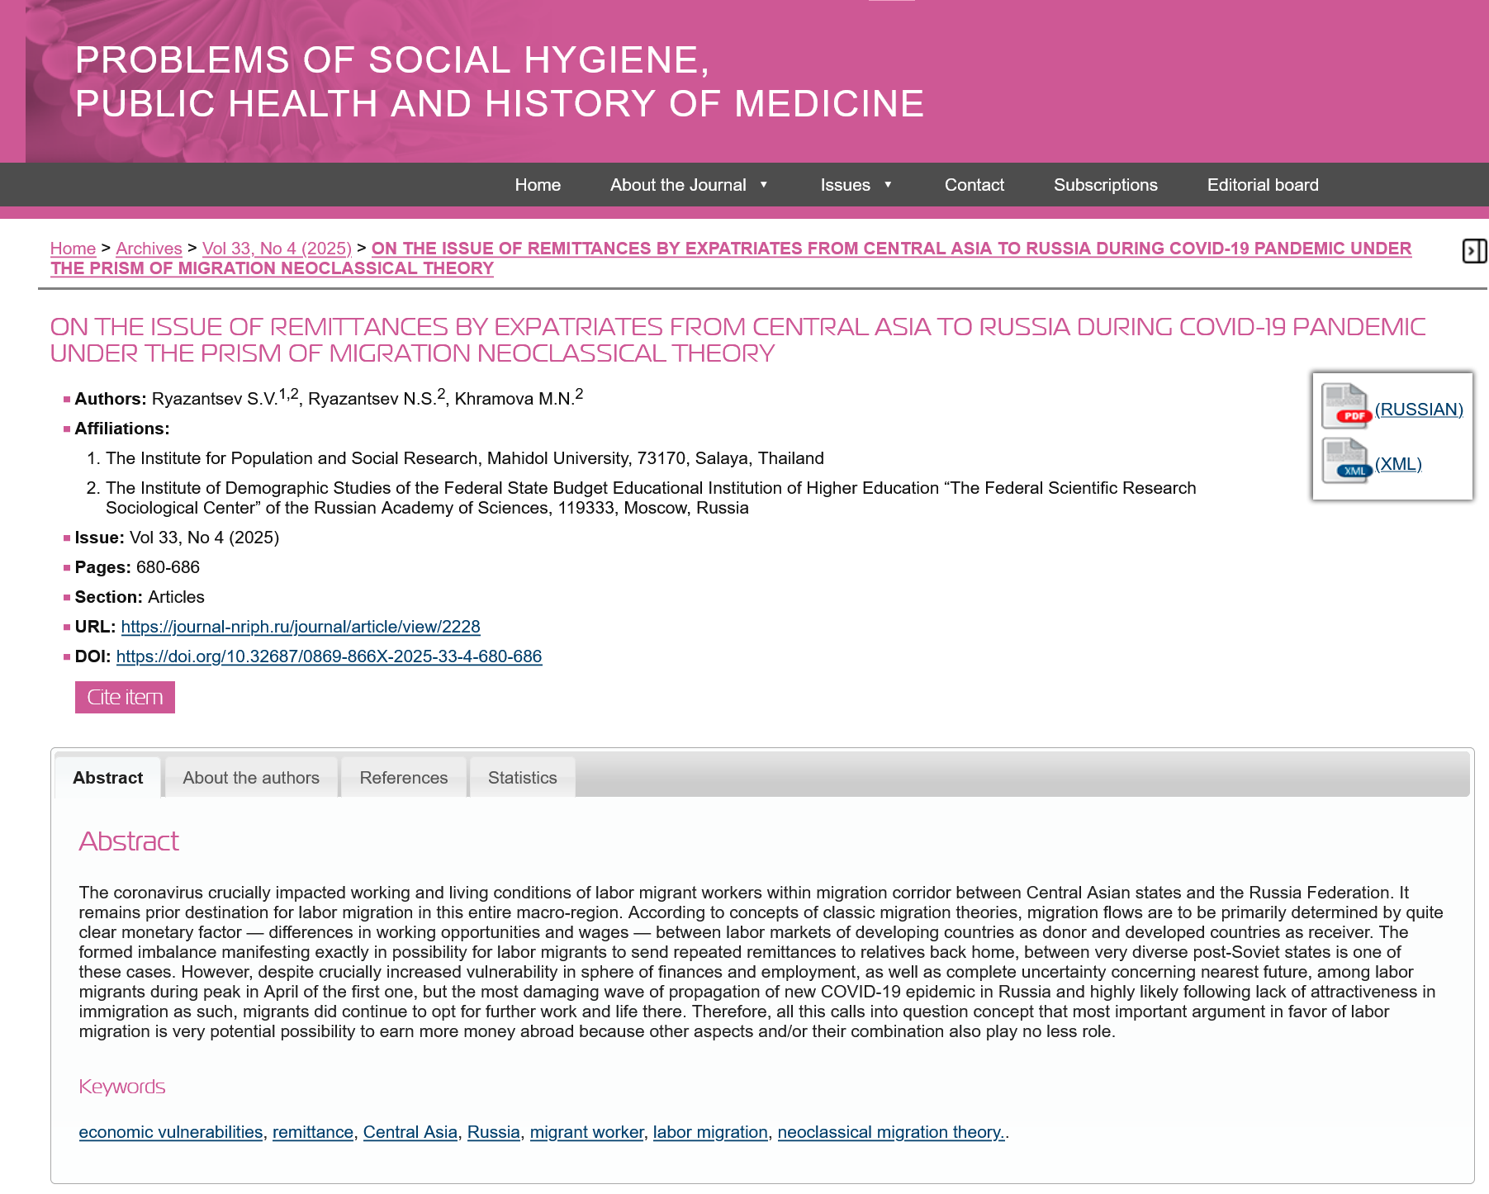
Task: Select the Abstract tab
Action: point(108,778)
